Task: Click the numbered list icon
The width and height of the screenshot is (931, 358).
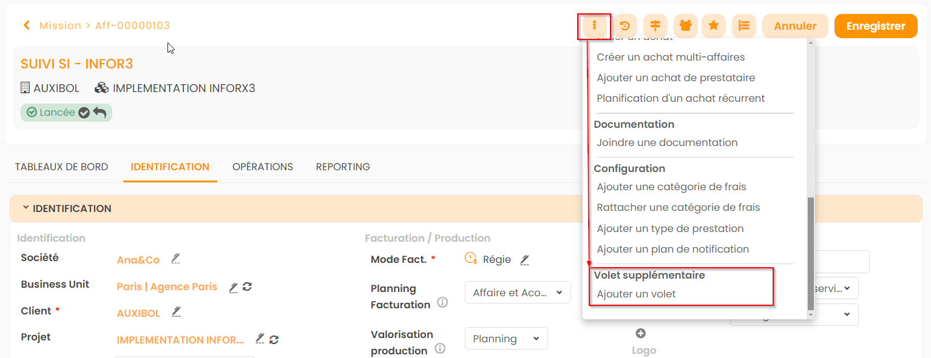Action: point(743,26)
